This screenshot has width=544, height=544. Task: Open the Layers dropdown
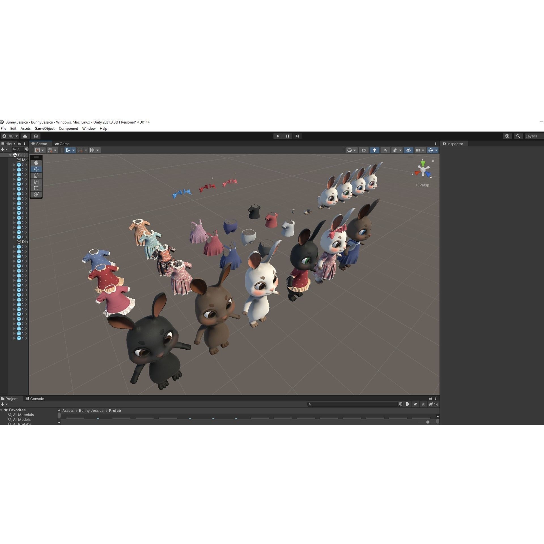[533, 136]
